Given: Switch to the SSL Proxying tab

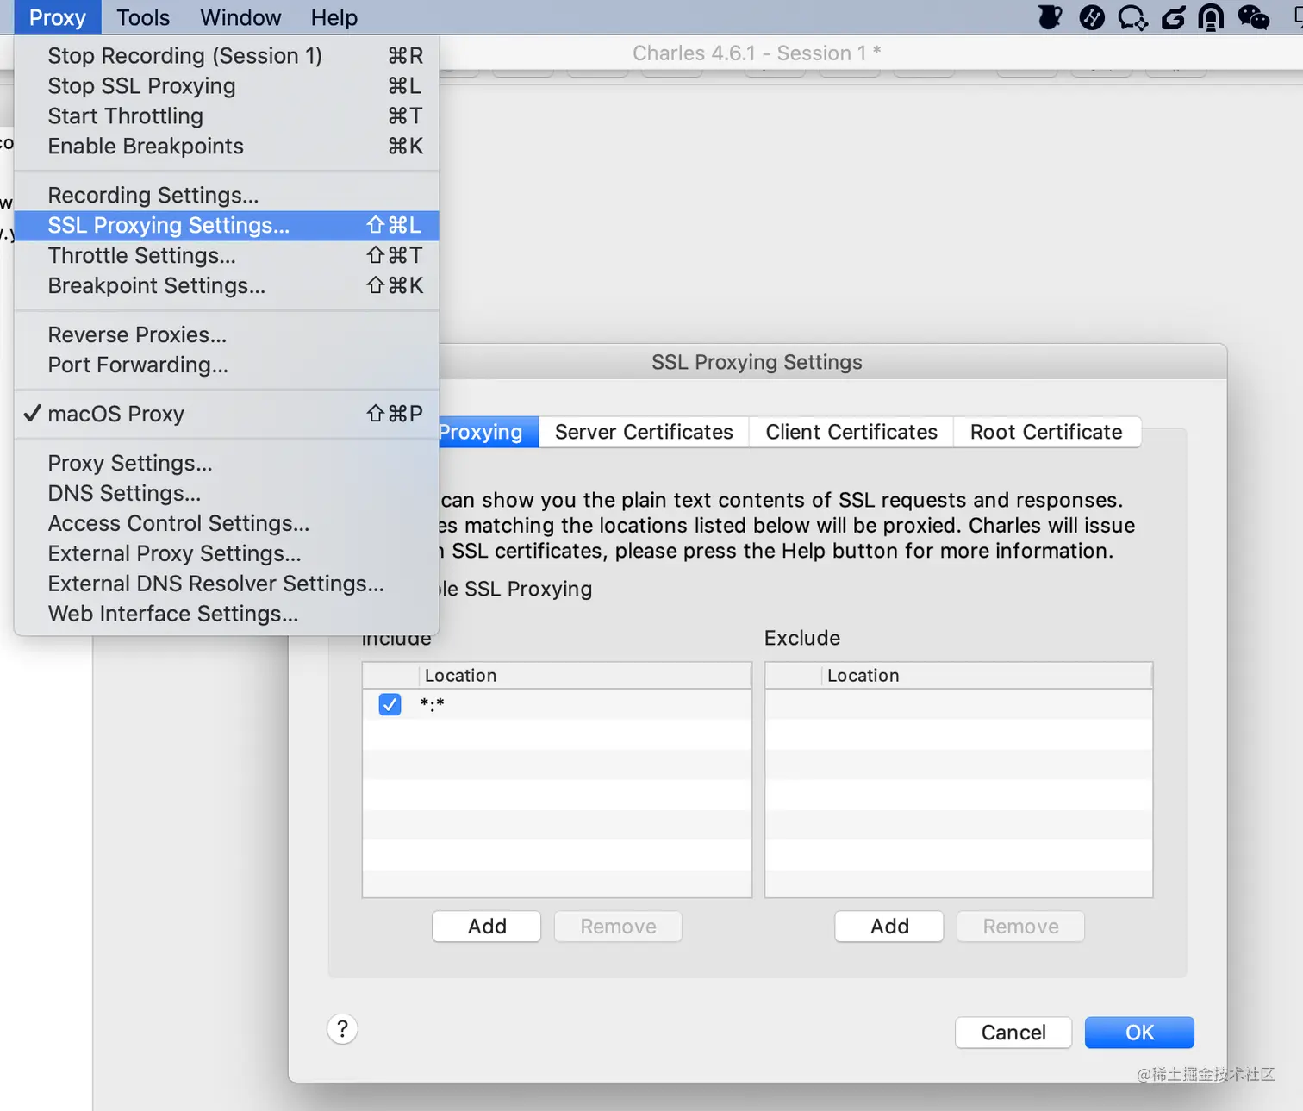Looking at the screenshot, I should click(x=488, y=432).
